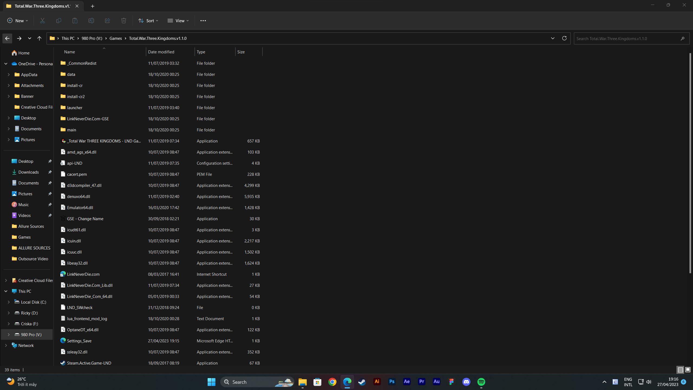Click the Delete trash icon in toolbar
Viewport: 693px width, 390px height.
123,21
